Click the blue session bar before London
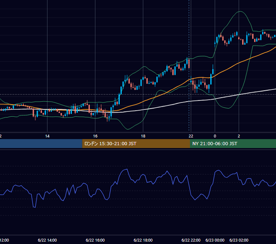Image resolution: width=276 pixels, height=244 pixels. click(x=41, y=144)
